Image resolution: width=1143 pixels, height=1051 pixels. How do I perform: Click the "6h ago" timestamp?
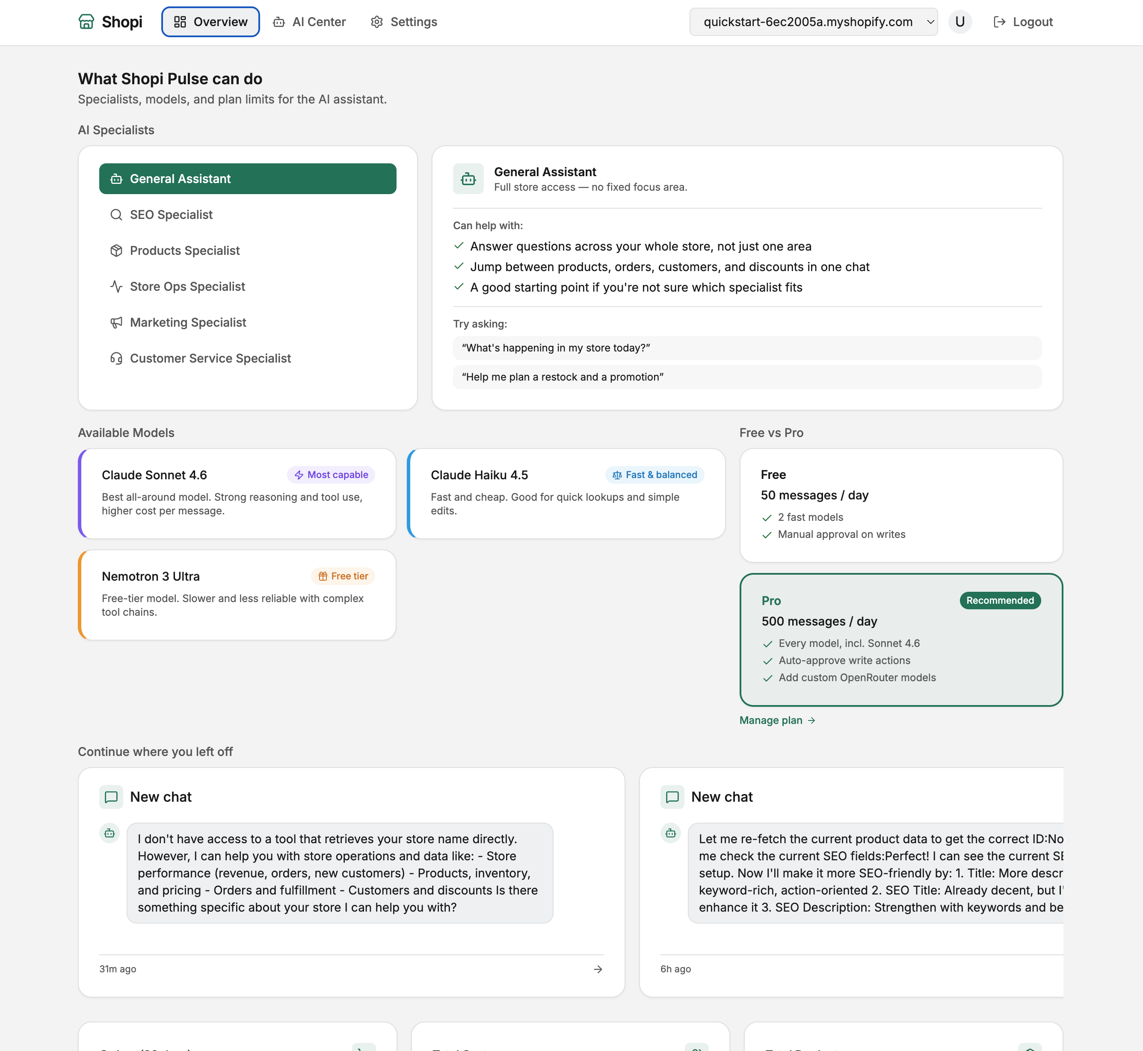(x=675, y=968)
